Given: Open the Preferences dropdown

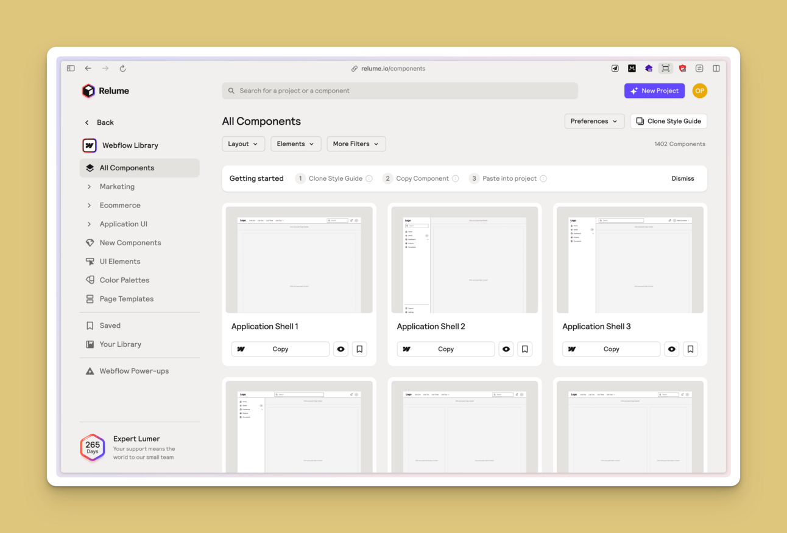Looking at the screenshot, I should pos(594,121).
